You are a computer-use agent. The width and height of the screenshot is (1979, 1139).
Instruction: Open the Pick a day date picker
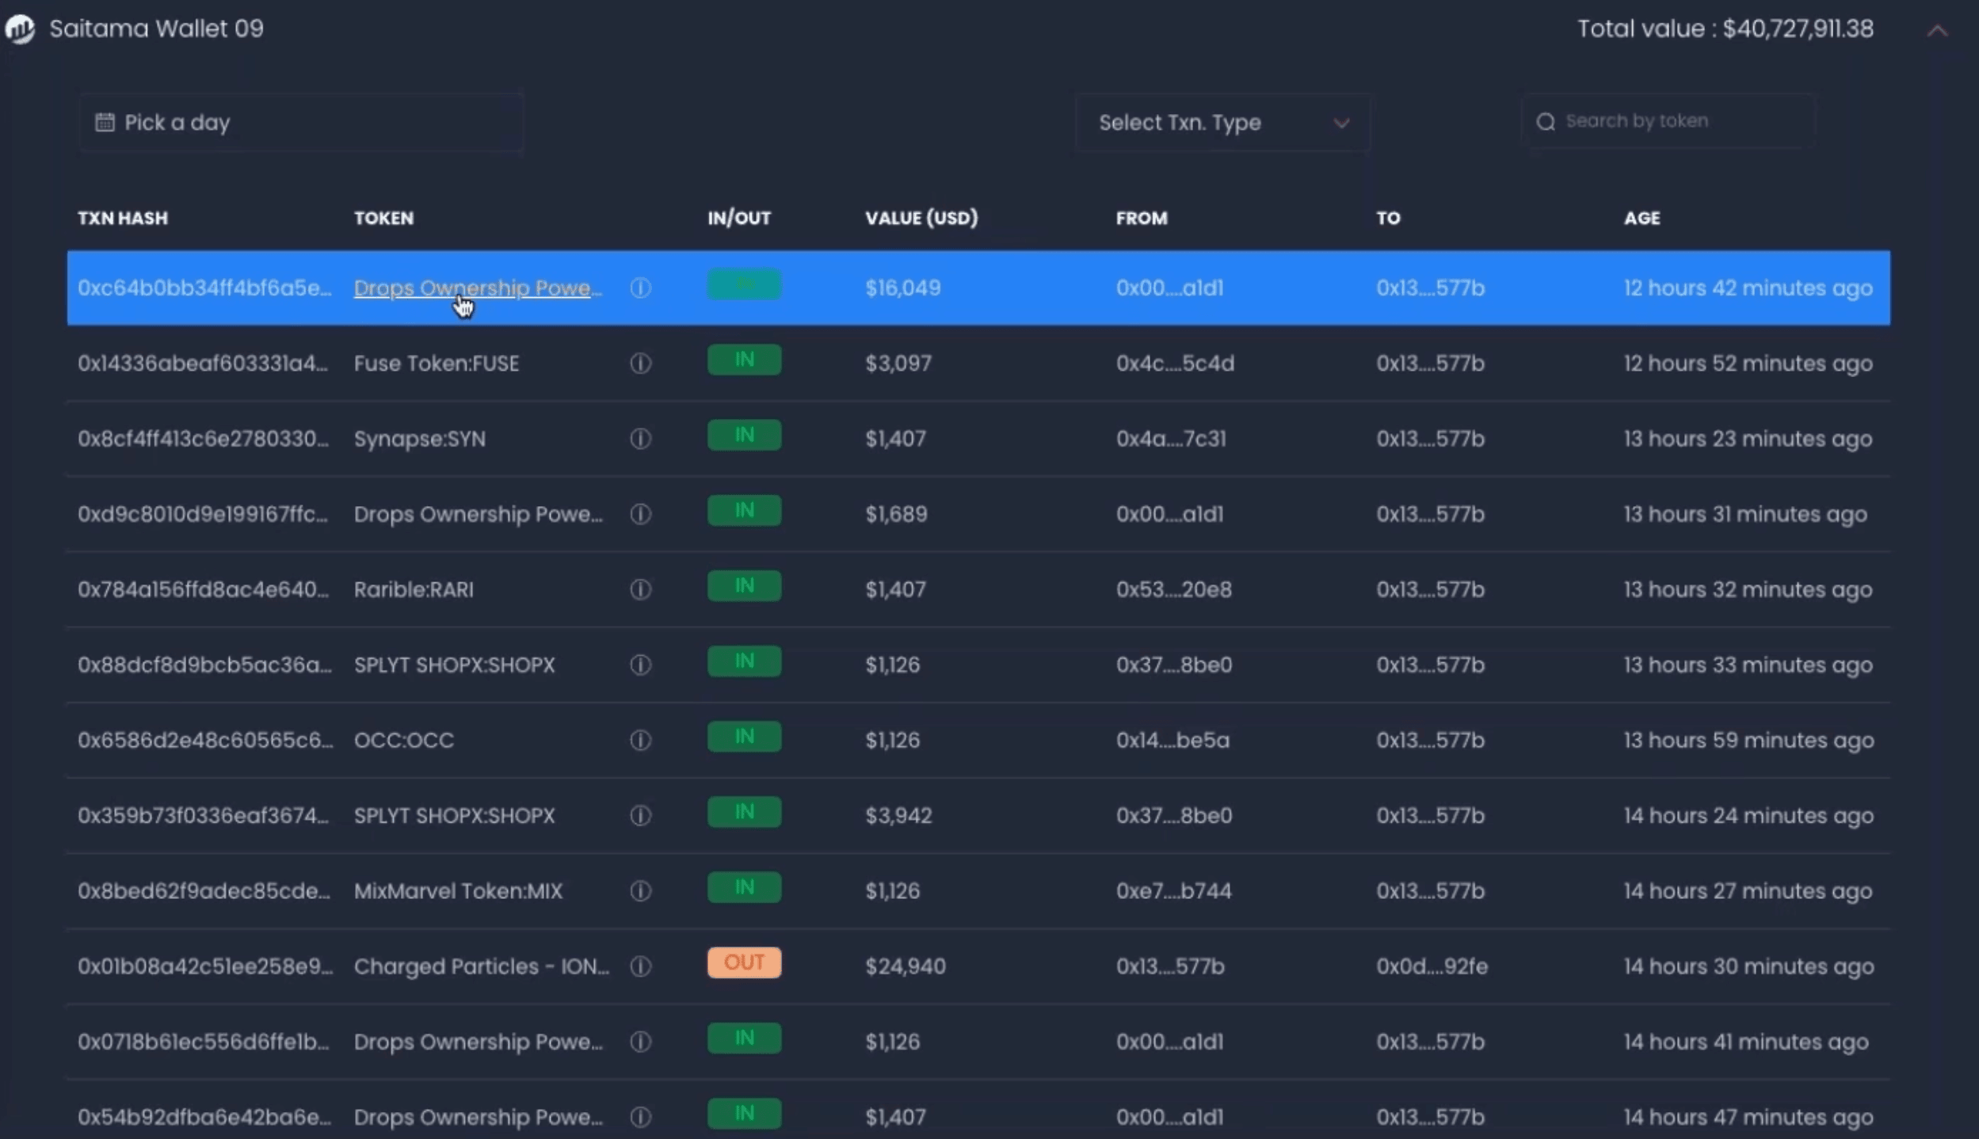(301, 123)
